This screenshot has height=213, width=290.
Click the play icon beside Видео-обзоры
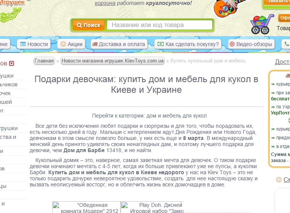click(x=232, y=44)
